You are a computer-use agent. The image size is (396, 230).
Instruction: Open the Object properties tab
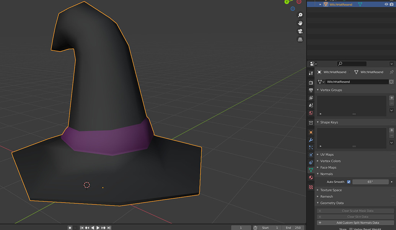point(311,132)
